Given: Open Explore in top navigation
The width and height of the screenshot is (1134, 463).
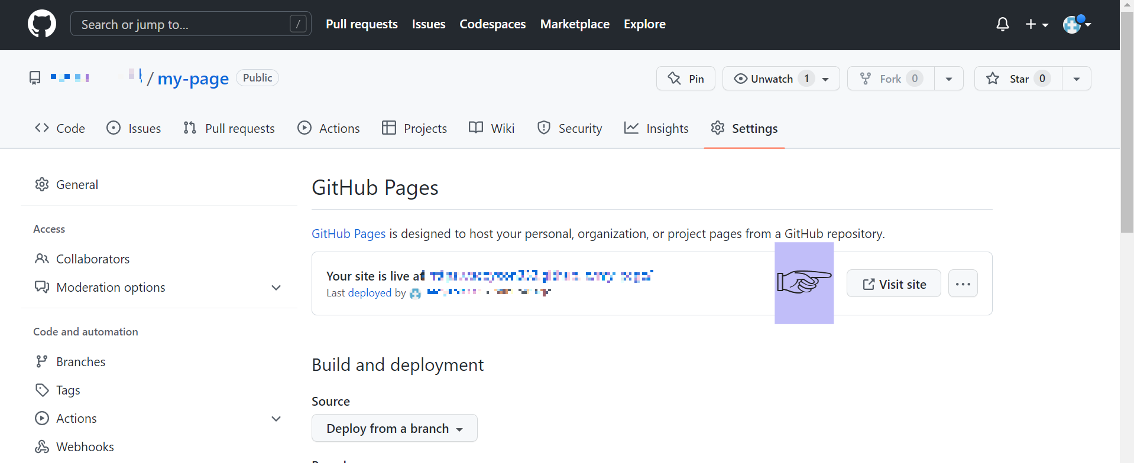Looking at the screenshot, I should click(x=644, y=24).
